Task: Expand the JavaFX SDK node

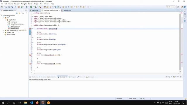Action: (x=4, y=32)
